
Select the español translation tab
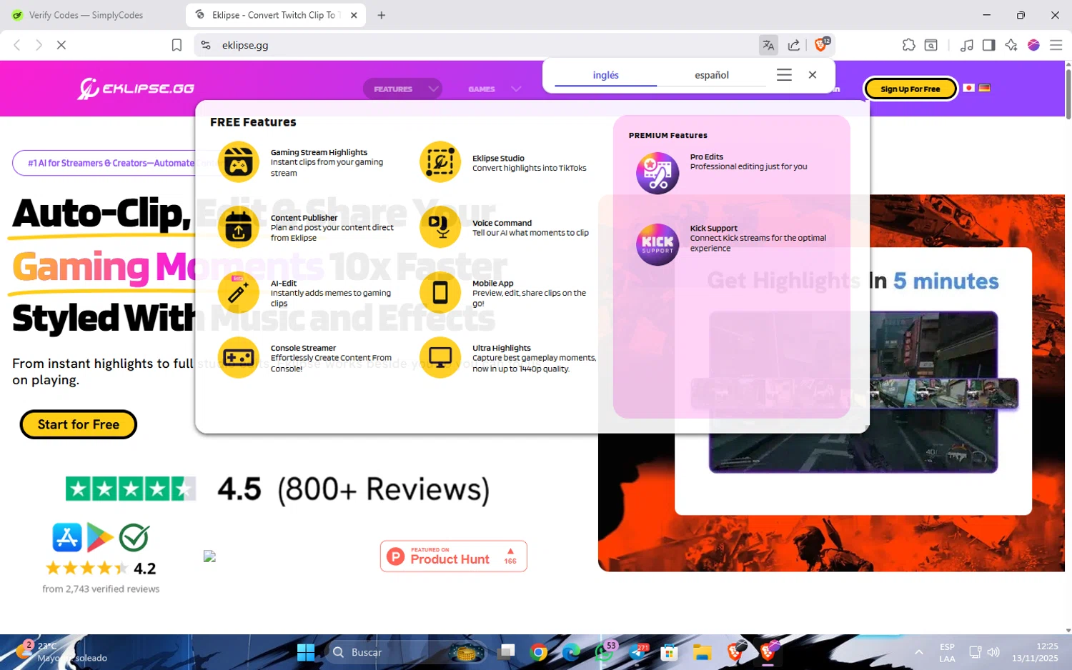pos(712,75)
